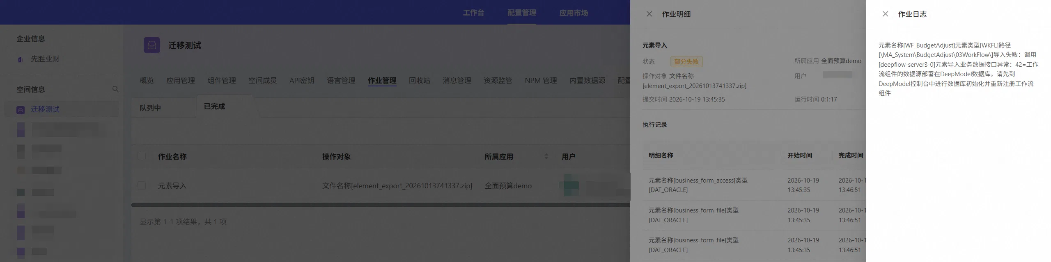Click the business_form_access detail row name
Viewport: 1051px width, 262px height.
point(698,185)
